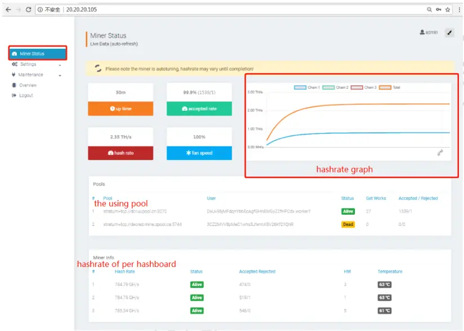The image size is (464, 331).
Task: Click the Overview icon in the sidebar
Action: 14,84
